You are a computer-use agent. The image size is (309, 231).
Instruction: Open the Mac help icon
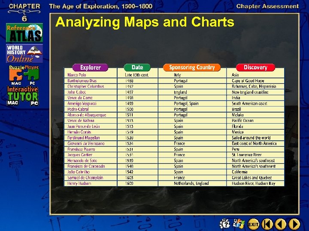pos(225,224)
